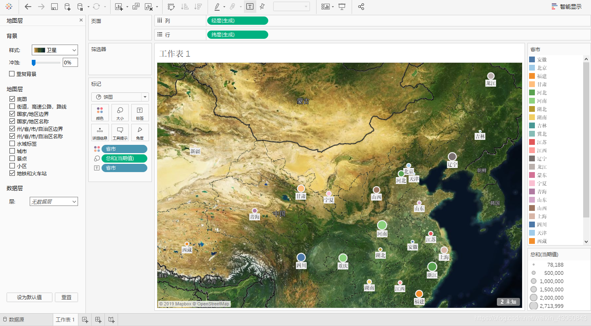Click the fix axes pin icon
This screenshot has width=591, height=326.
[x=262, y=7]
